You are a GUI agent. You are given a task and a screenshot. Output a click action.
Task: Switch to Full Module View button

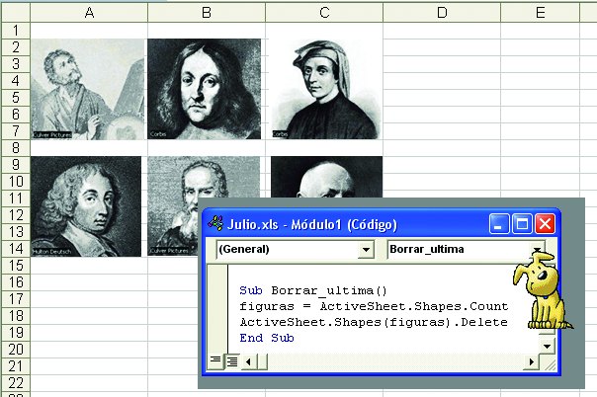click(232, 361)
